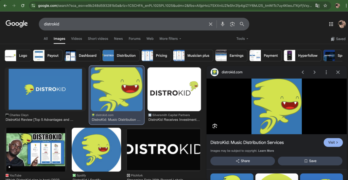348x180 pixels.
Task: Open Silversmith Capital Partners image result
Action: pos(174,89)
